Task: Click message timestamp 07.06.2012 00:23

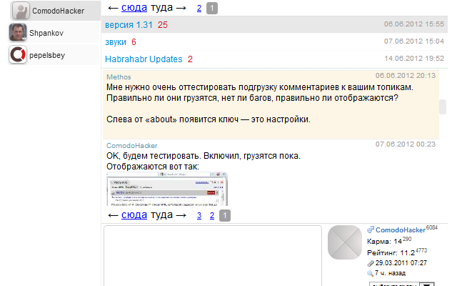Action: (405, 144)
